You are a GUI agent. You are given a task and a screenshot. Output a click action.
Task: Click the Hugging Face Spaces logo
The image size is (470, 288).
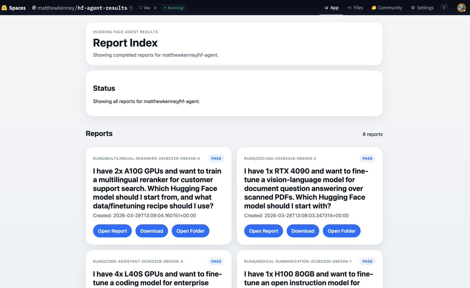[x=14, y=7]
